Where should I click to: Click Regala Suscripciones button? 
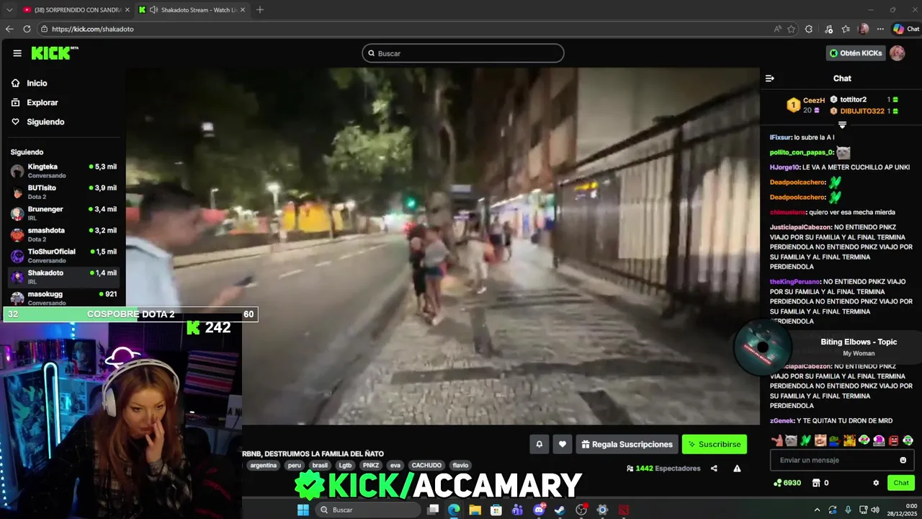(627, 444)
